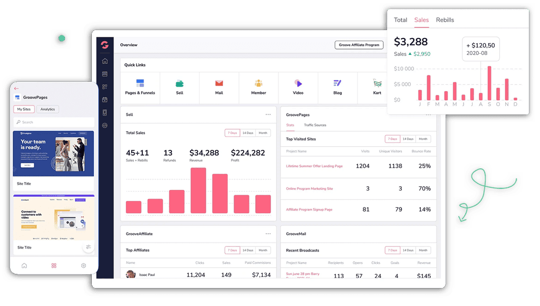Screen dimensions: 540x306
Task: Select 14 Days in Recent Broadcasts
Action: pyautogui.click(x=408, y=250)
